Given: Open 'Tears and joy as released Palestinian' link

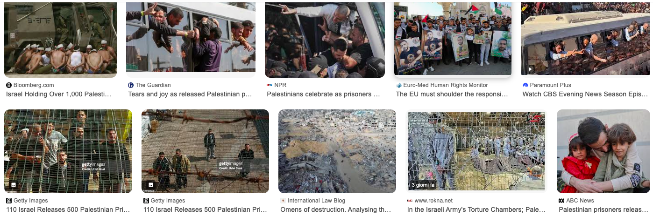Looking at the screenshot, I should coord(190,94).
